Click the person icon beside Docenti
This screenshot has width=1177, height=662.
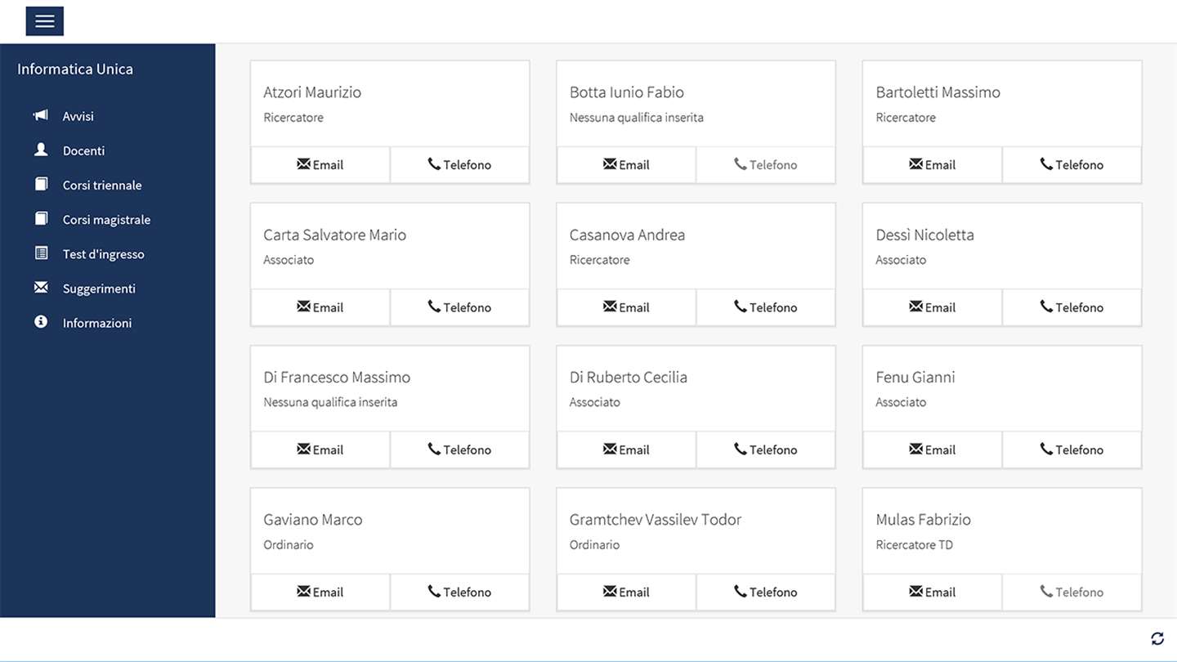click(x=41, y=150)
